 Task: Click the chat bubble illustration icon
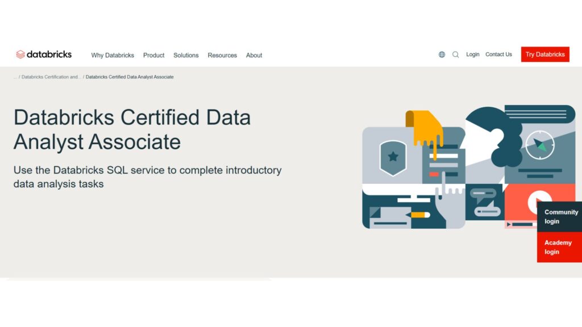pos(483,195)
